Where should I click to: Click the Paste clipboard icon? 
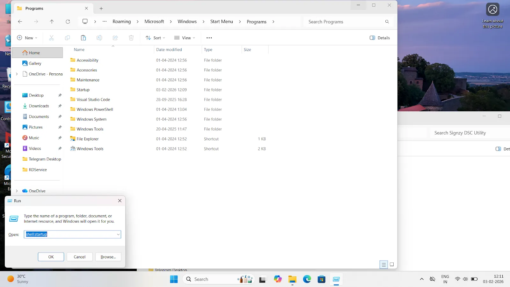click(83, 38)
